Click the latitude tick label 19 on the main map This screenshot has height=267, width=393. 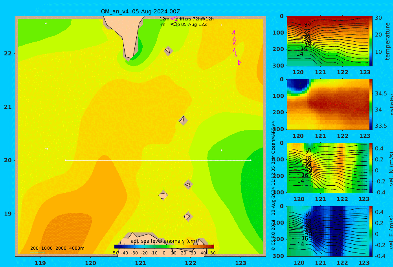(8, 214)
